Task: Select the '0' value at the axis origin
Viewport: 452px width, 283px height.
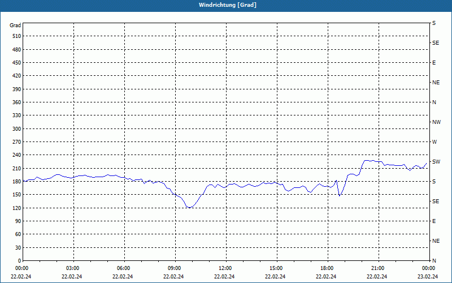Action: point(20,261)
